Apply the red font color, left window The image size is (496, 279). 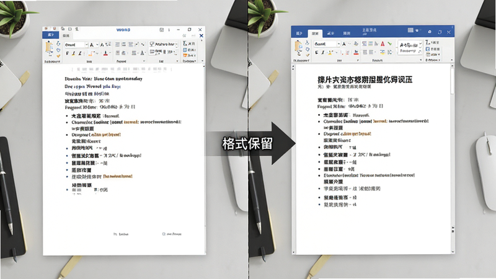pyautogui.click(x=105, y=53)
